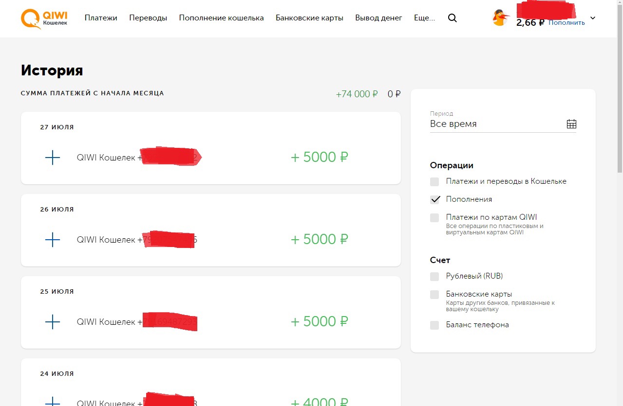Check the Баланс телефона option
Screen dimensions: 623x406
[x=434, y=325]
